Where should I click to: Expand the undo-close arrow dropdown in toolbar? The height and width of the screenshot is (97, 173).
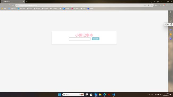click(x=160, y=5)
